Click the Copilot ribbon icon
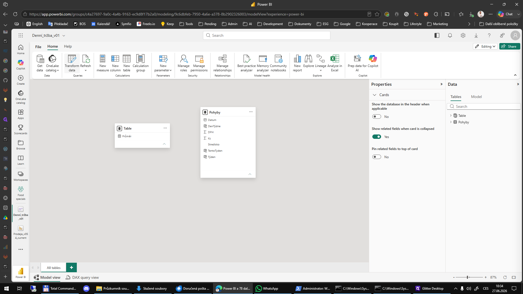Screen dimensions: 523x294 (x=373, y=59)
